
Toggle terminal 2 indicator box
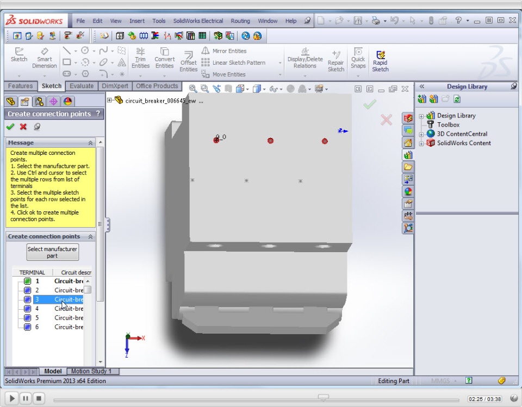[x=27, y=291]
